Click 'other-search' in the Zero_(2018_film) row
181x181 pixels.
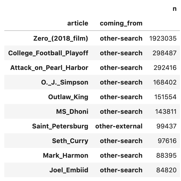[x=121, y=38]
